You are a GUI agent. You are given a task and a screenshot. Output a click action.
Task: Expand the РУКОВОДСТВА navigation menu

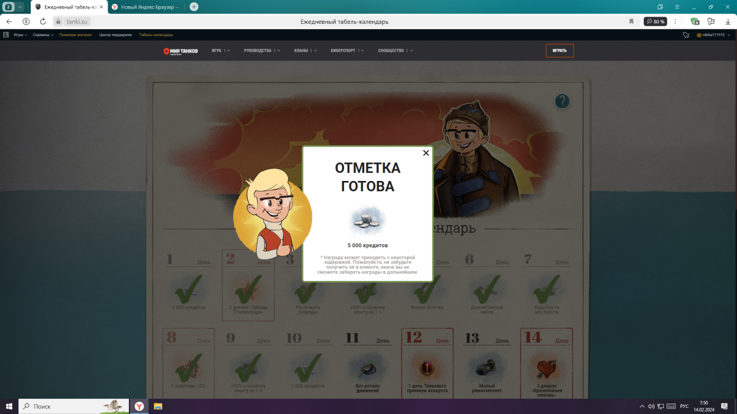pyautogui.click(x=262, y=51)
